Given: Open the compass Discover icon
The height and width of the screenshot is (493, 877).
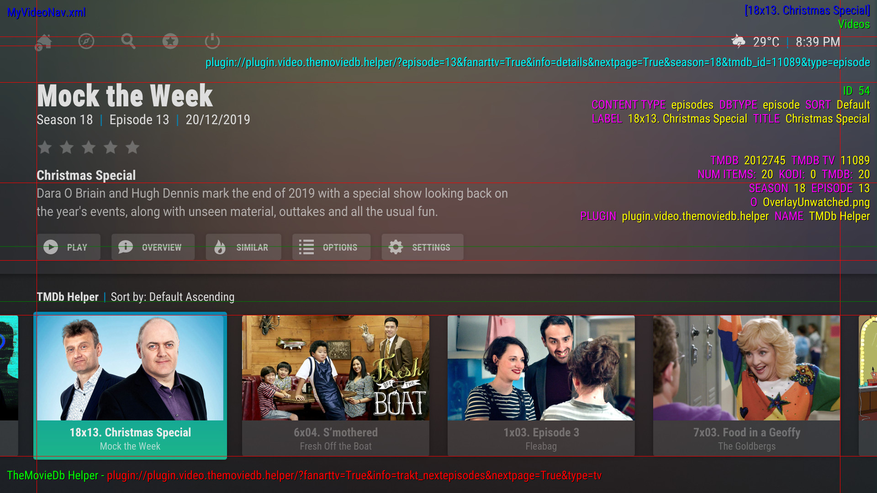Looking at the screenshot, I should point(86,42).
